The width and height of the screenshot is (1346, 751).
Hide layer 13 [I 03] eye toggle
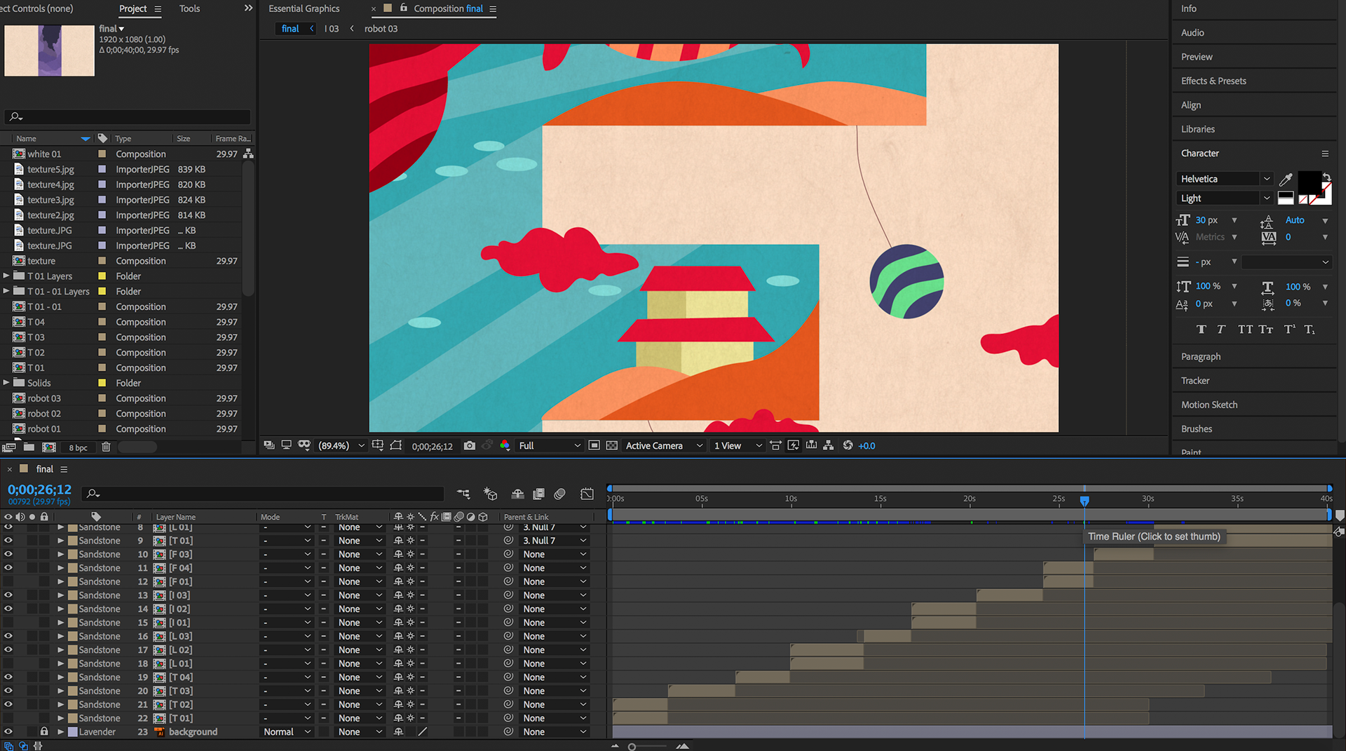[8, 595]
